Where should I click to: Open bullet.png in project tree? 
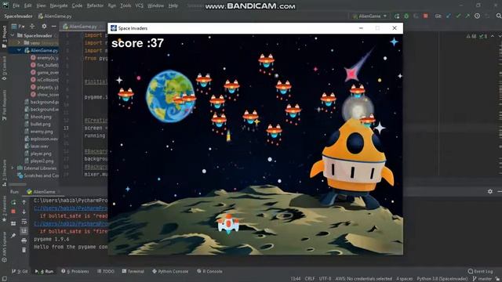coord(40,124)
